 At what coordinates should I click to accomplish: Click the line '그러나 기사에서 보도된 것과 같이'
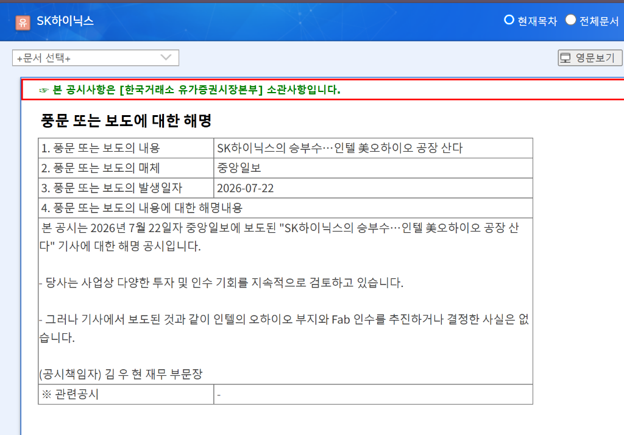coord(284,328)
